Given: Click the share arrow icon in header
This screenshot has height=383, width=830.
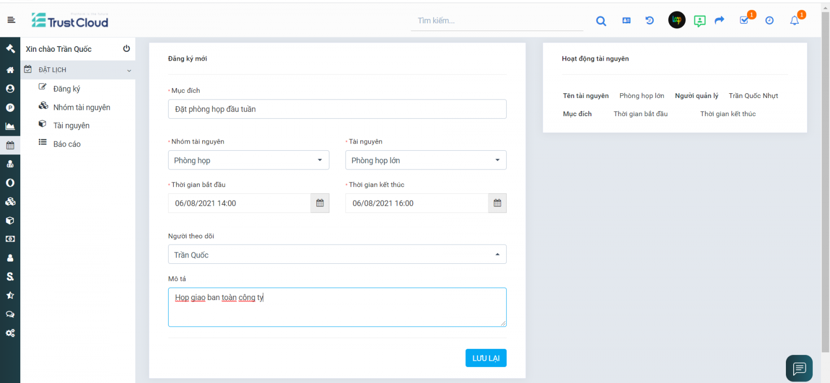Looking at the screenshot, I should pyautogui.click(x=719, y=20).
